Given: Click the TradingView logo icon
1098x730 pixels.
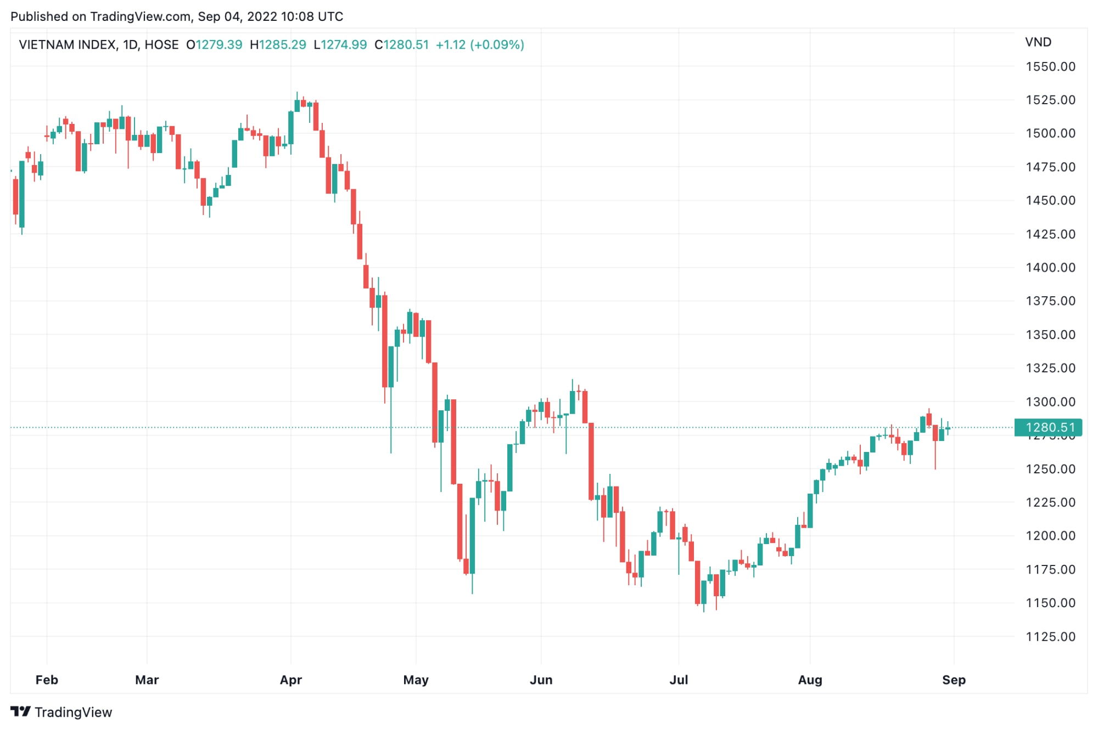Looking at the screenshot, I should pyautogui.click(x=21, y=711).
